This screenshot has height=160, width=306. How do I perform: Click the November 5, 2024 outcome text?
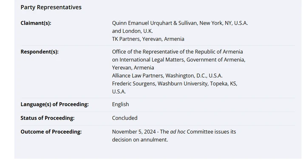pyautogui.click(x=134, y=132)
